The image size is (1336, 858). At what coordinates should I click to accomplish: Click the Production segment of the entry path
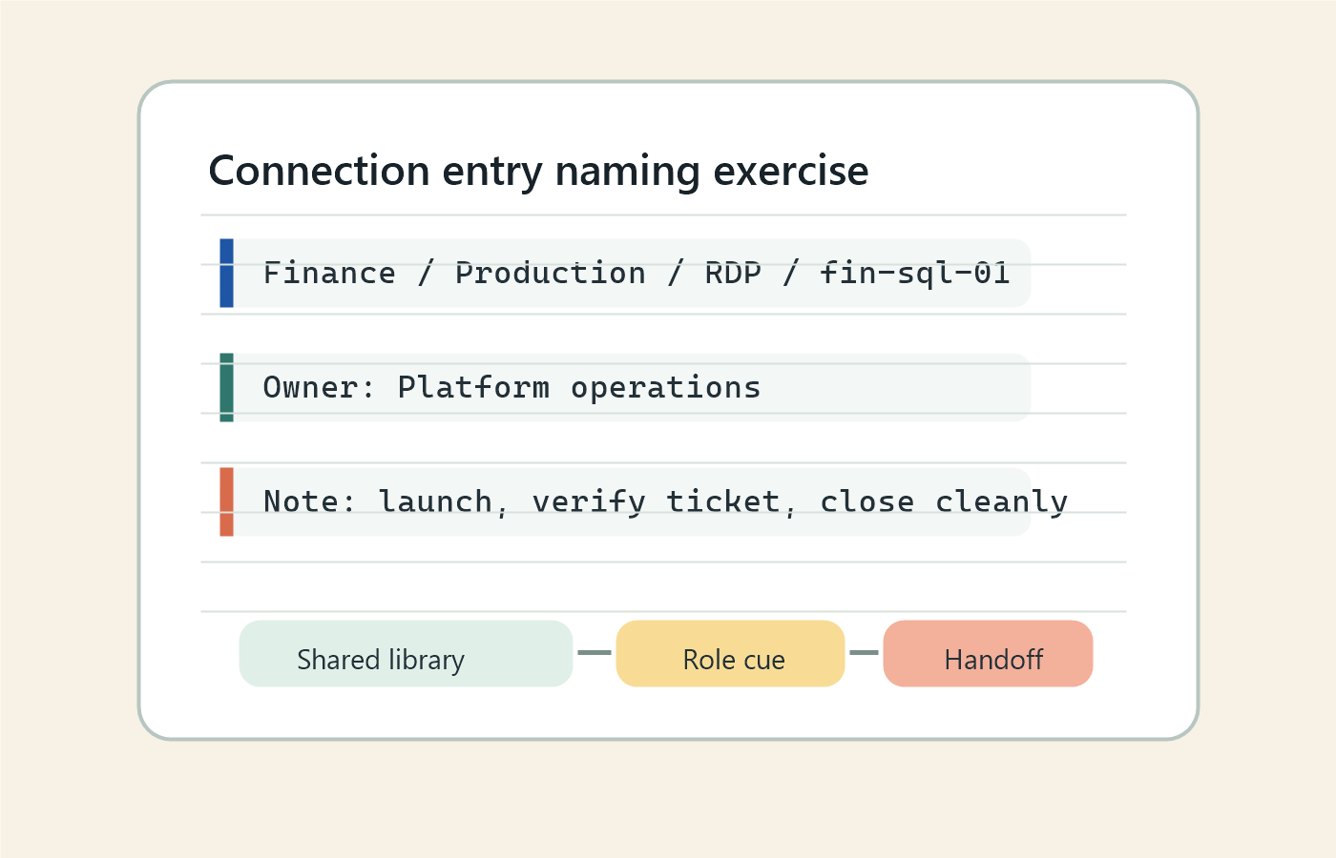551,274
